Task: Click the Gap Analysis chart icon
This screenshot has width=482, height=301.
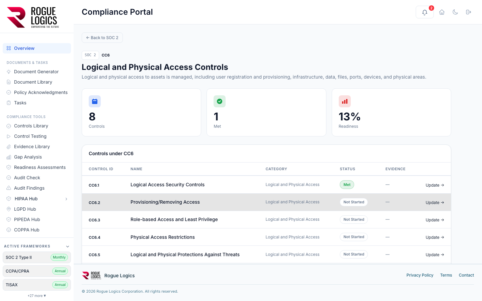Action: (9, 157)
